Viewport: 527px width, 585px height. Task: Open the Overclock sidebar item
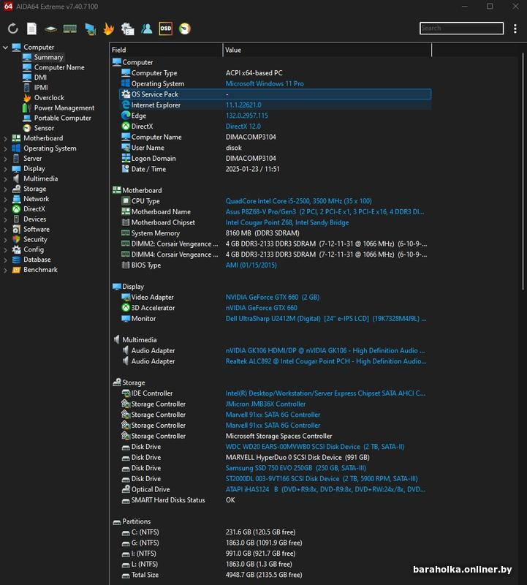pos(49,97)
